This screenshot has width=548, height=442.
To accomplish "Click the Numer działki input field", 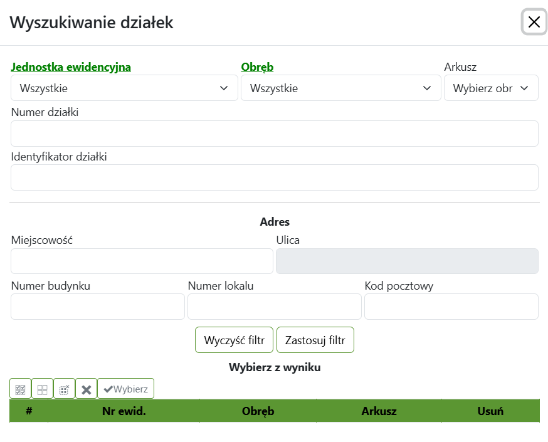I will point(274,133).
